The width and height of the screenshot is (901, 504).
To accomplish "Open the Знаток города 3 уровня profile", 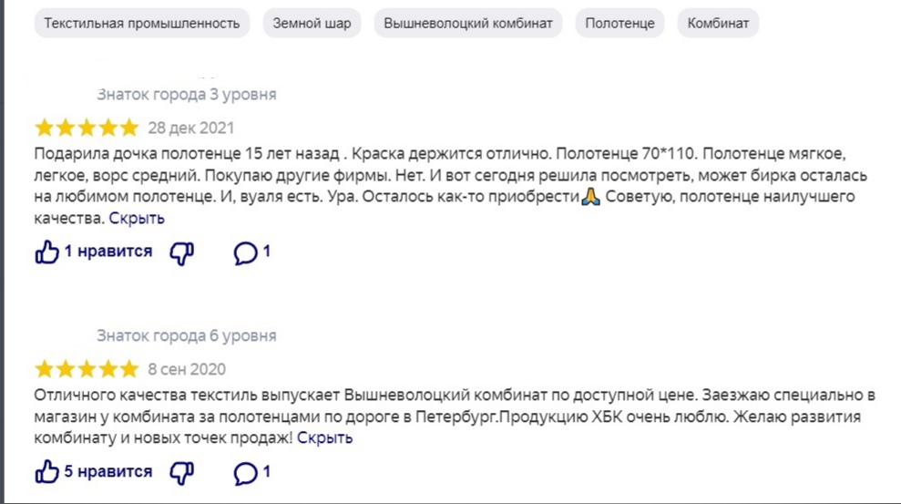I will click(187, 95).
